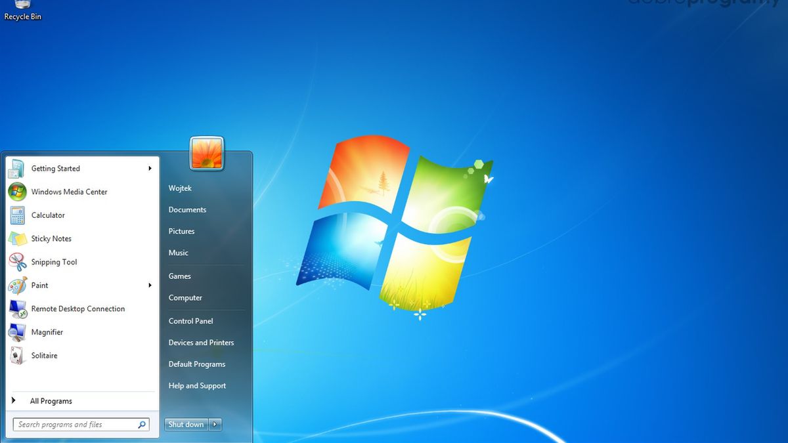788x443 pixels.
Task: Open the Getting Started icon
Action: coord(16,169)
